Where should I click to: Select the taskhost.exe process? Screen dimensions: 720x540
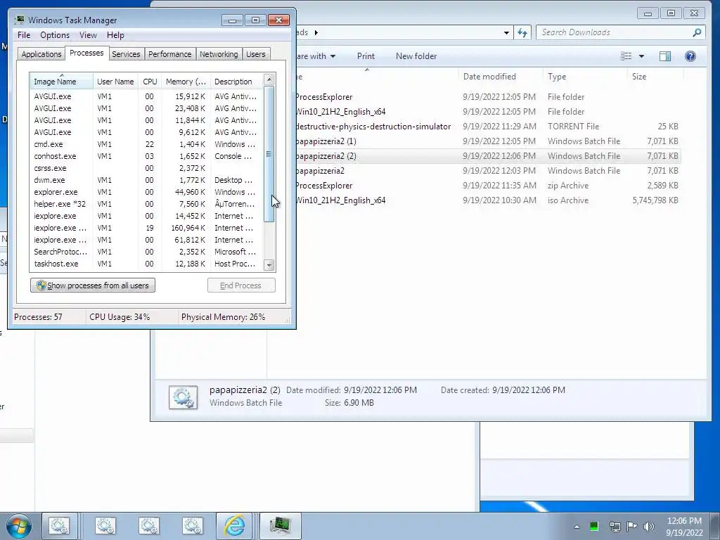[x=146, y=264]
